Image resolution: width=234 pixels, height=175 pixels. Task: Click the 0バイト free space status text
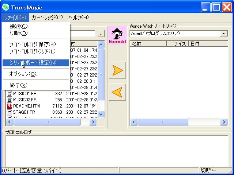click(32, 170)
